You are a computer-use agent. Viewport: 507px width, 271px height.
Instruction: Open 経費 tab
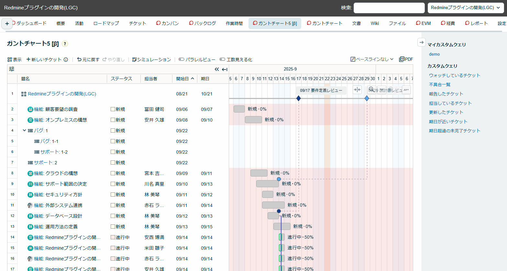pyautogui.click(x=448, y=23)
